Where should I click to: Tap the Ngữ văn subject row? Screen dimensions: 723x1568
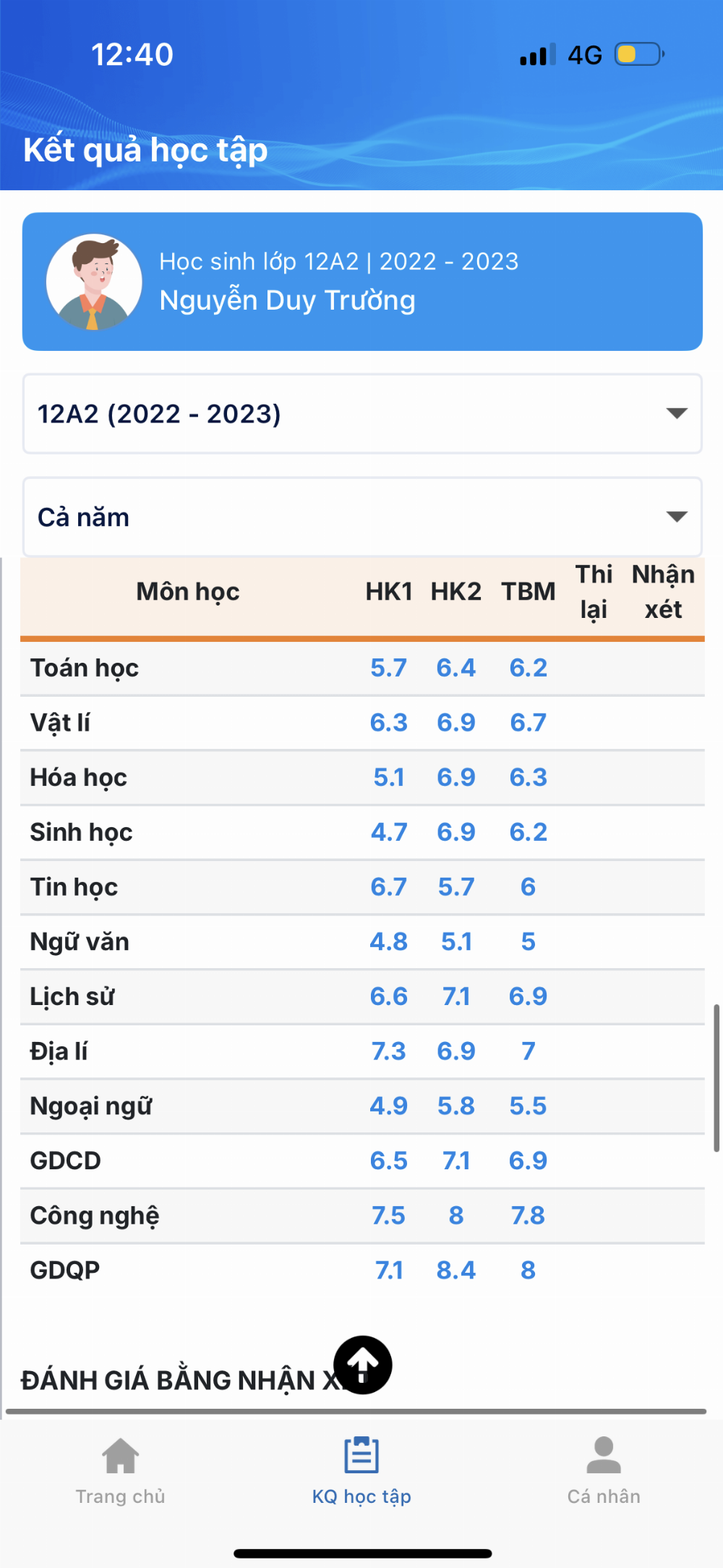[x=362, y=942]
